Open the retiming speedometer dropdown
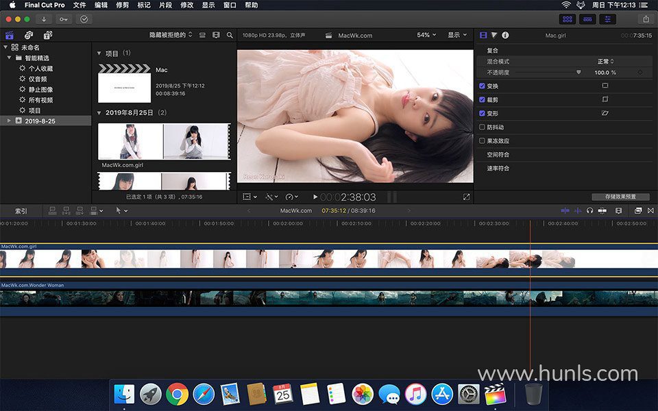Screen dimensions: 658x411 [292, 197]
